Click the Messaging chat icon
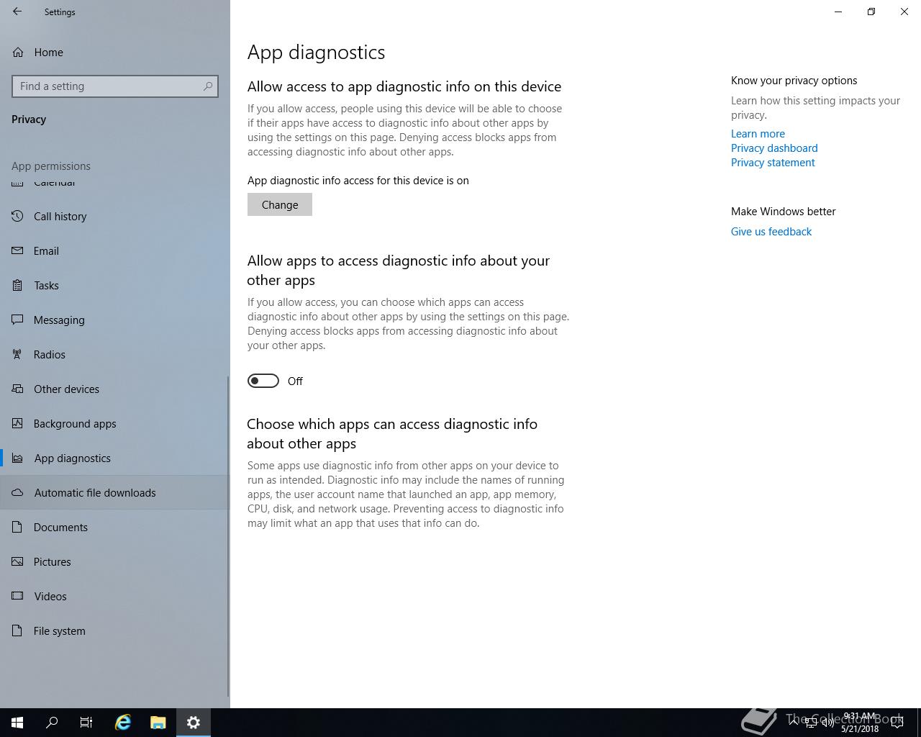 click(17, 320)
